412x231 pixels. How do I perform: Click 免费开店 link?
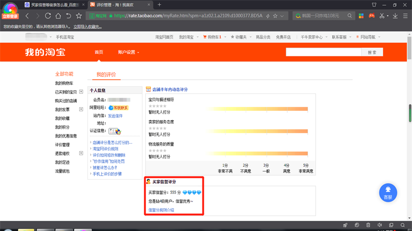click(283, 37)
